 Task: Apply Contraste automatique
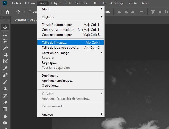click(x=56, y=30)
